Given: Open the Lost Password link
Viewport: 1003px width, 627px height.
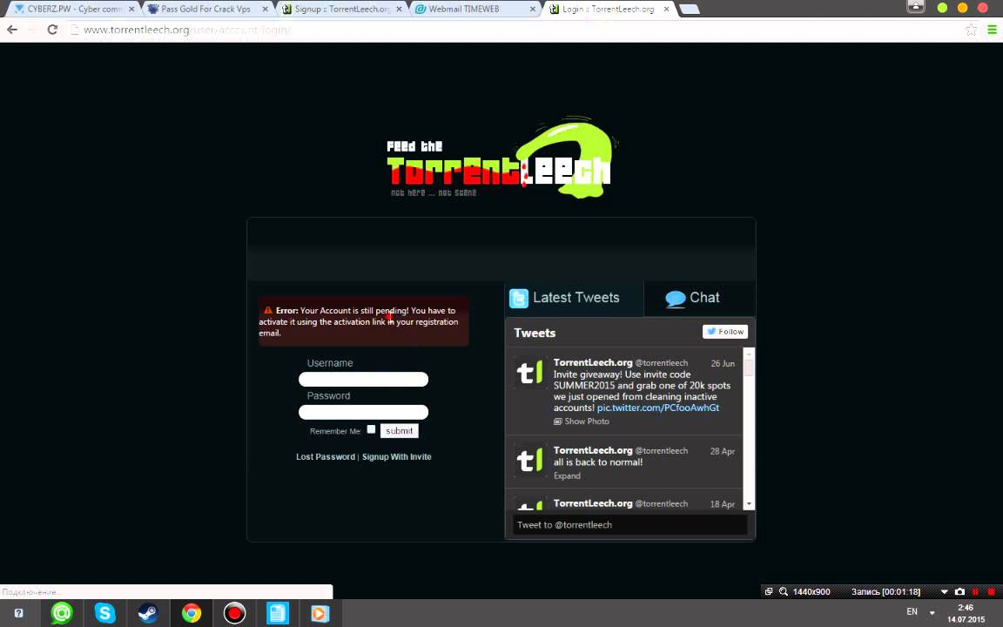Looking at the screenshot, I should tap(326, 457).
